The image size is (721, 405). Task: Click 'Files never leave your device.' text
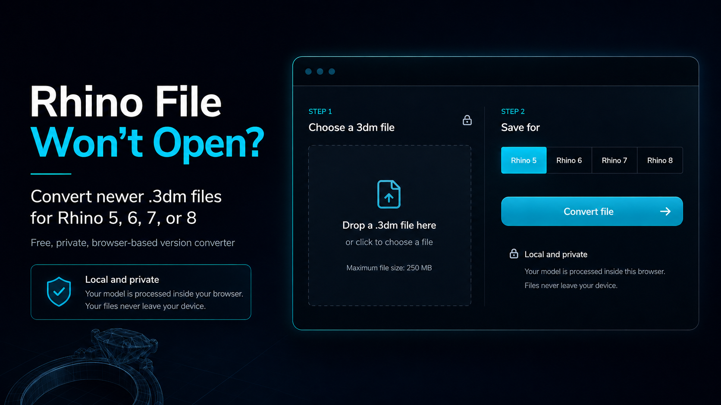571,285
